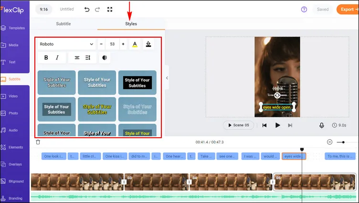Viewport: 359px width, 203px height.
Task: Skip to the next scene
Action: click(290, 125)
